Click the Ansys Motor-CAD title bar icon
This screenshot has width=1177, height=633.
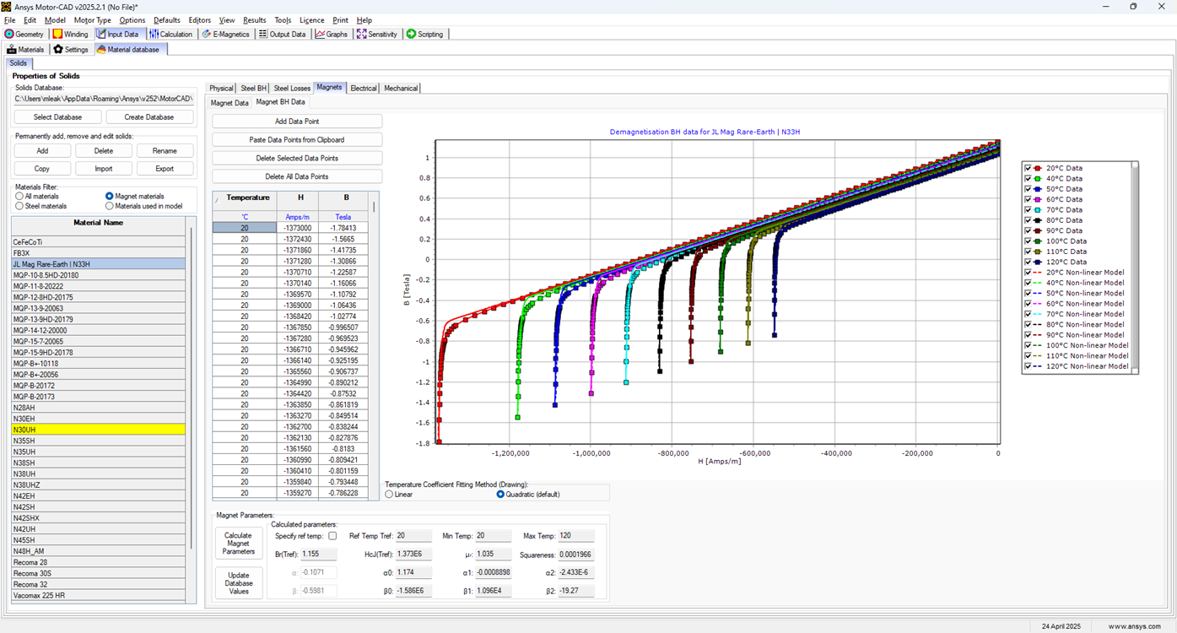pos(7,6)
